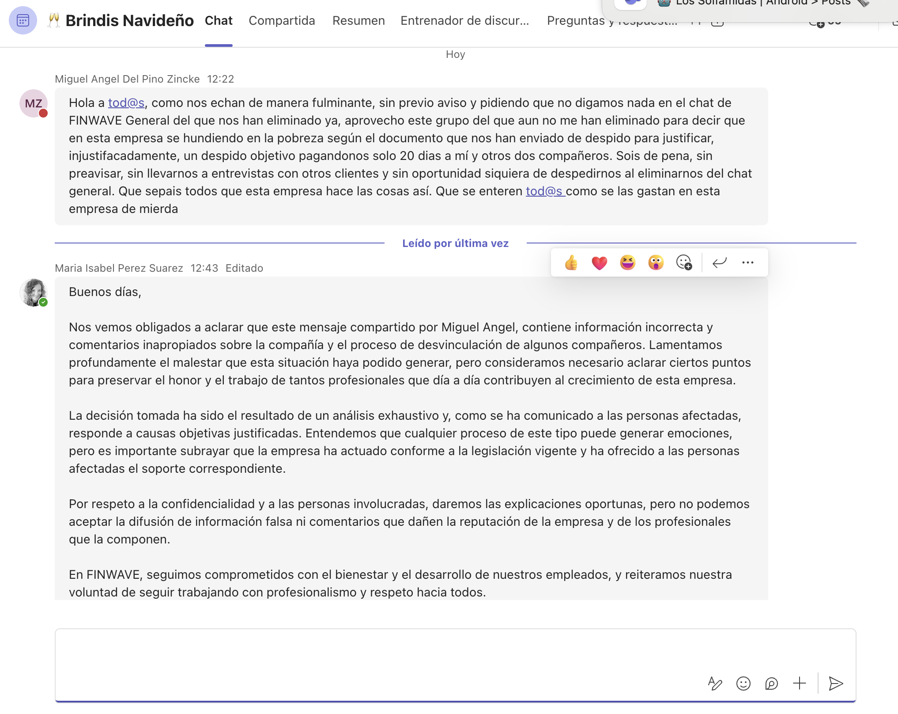The image size is (898, 714).
Task: Click Miguel Angel's MZ avatar
Action: 34,103
